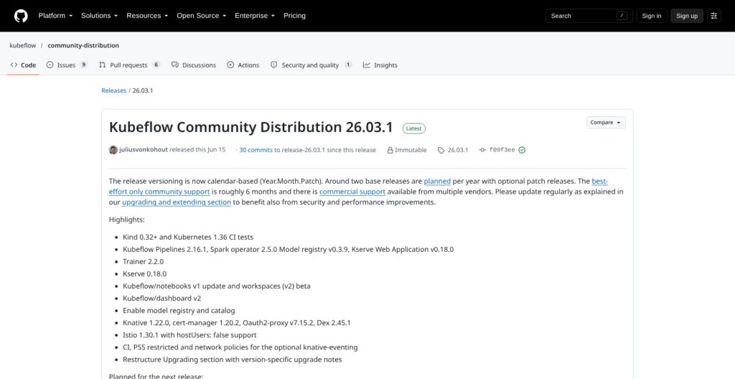735x379 pixels.
Task: Focus the Search field
Action: [x=589, y=16]
